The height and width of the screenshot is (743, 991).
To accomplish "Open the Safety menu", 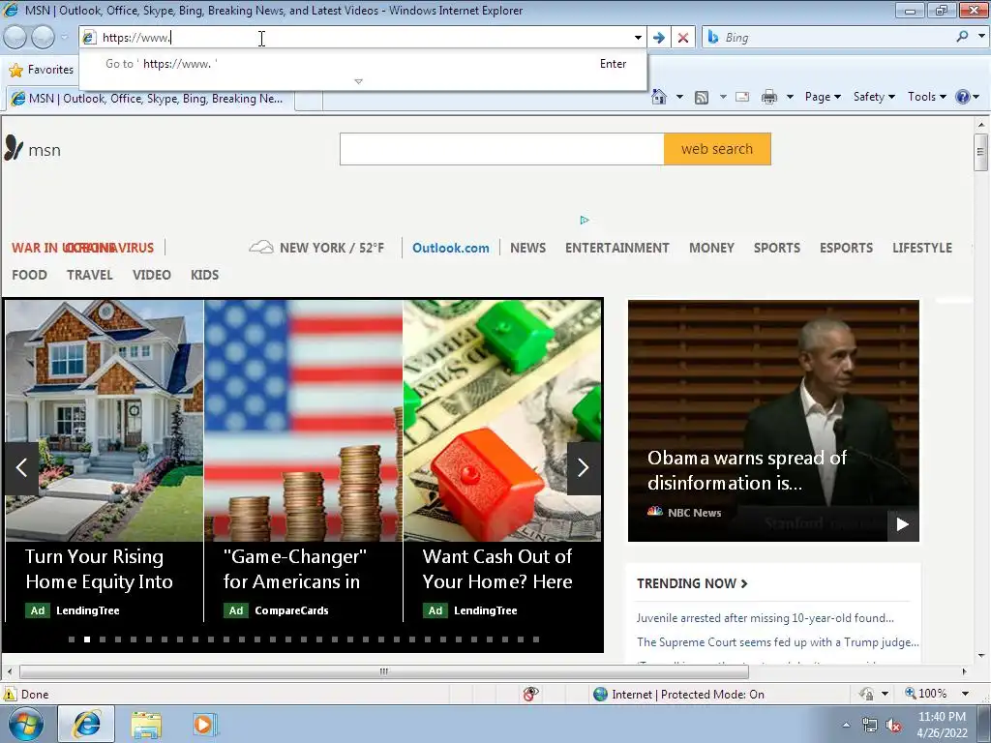I will pos(874,97).
